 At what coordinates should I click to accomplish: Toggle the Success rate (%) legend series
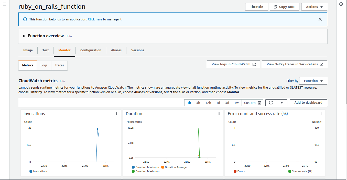300,171
